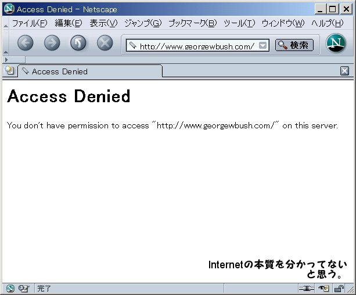The width and height of the screenshot is (356, 295).
Task: Open the ウィンドウ(W) menu
Action: [x=283, y=23]
